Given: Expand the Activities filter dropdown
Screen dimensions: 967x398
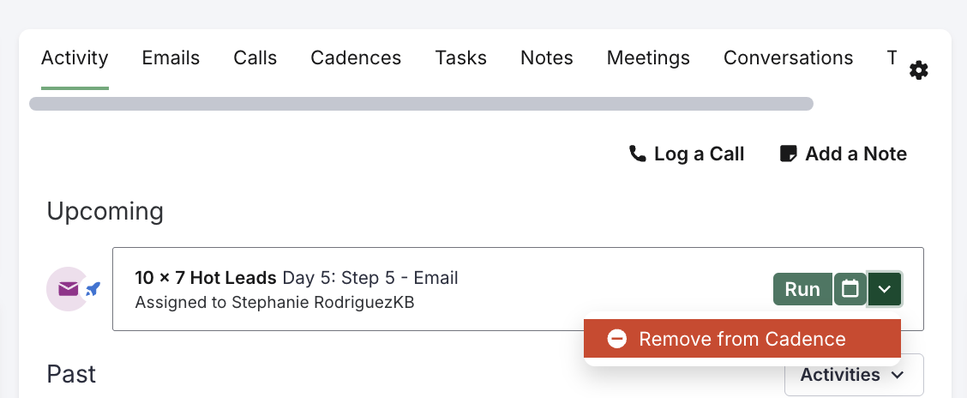Looking at the screenshot, I should pyautogui.click(x=853, y=375).
